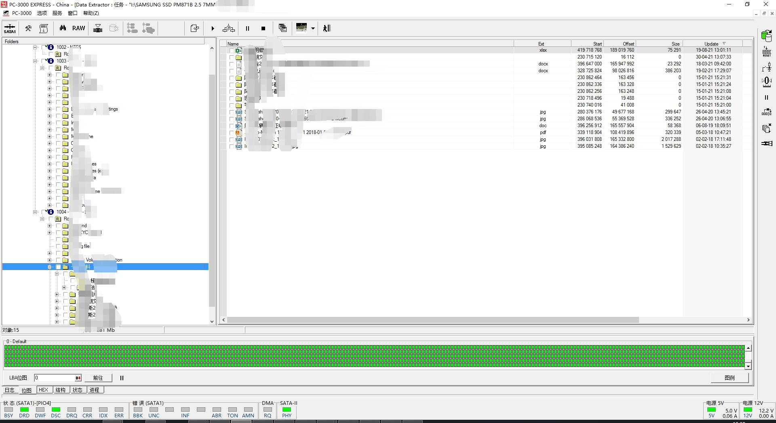Toggle the checkbox of highlighted tree folder
The width and height of the screenshot is (776, 423).
[58, 267]
